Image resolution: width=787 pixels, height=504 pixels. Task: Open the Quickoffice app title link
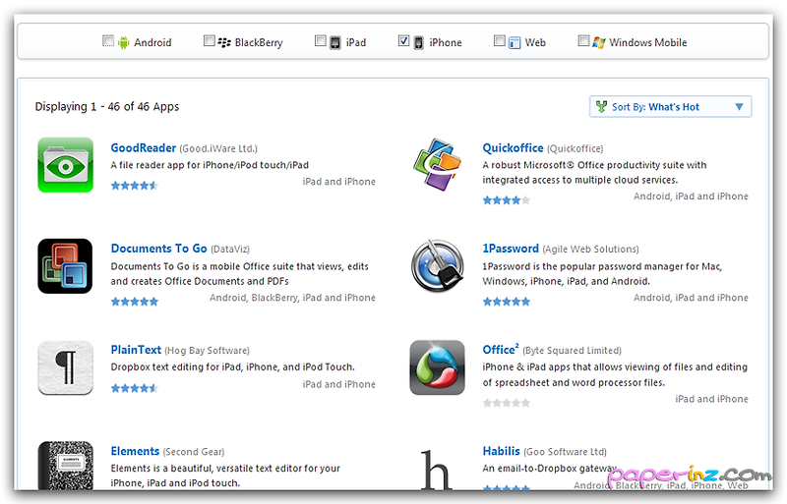(x=513, y=148)
